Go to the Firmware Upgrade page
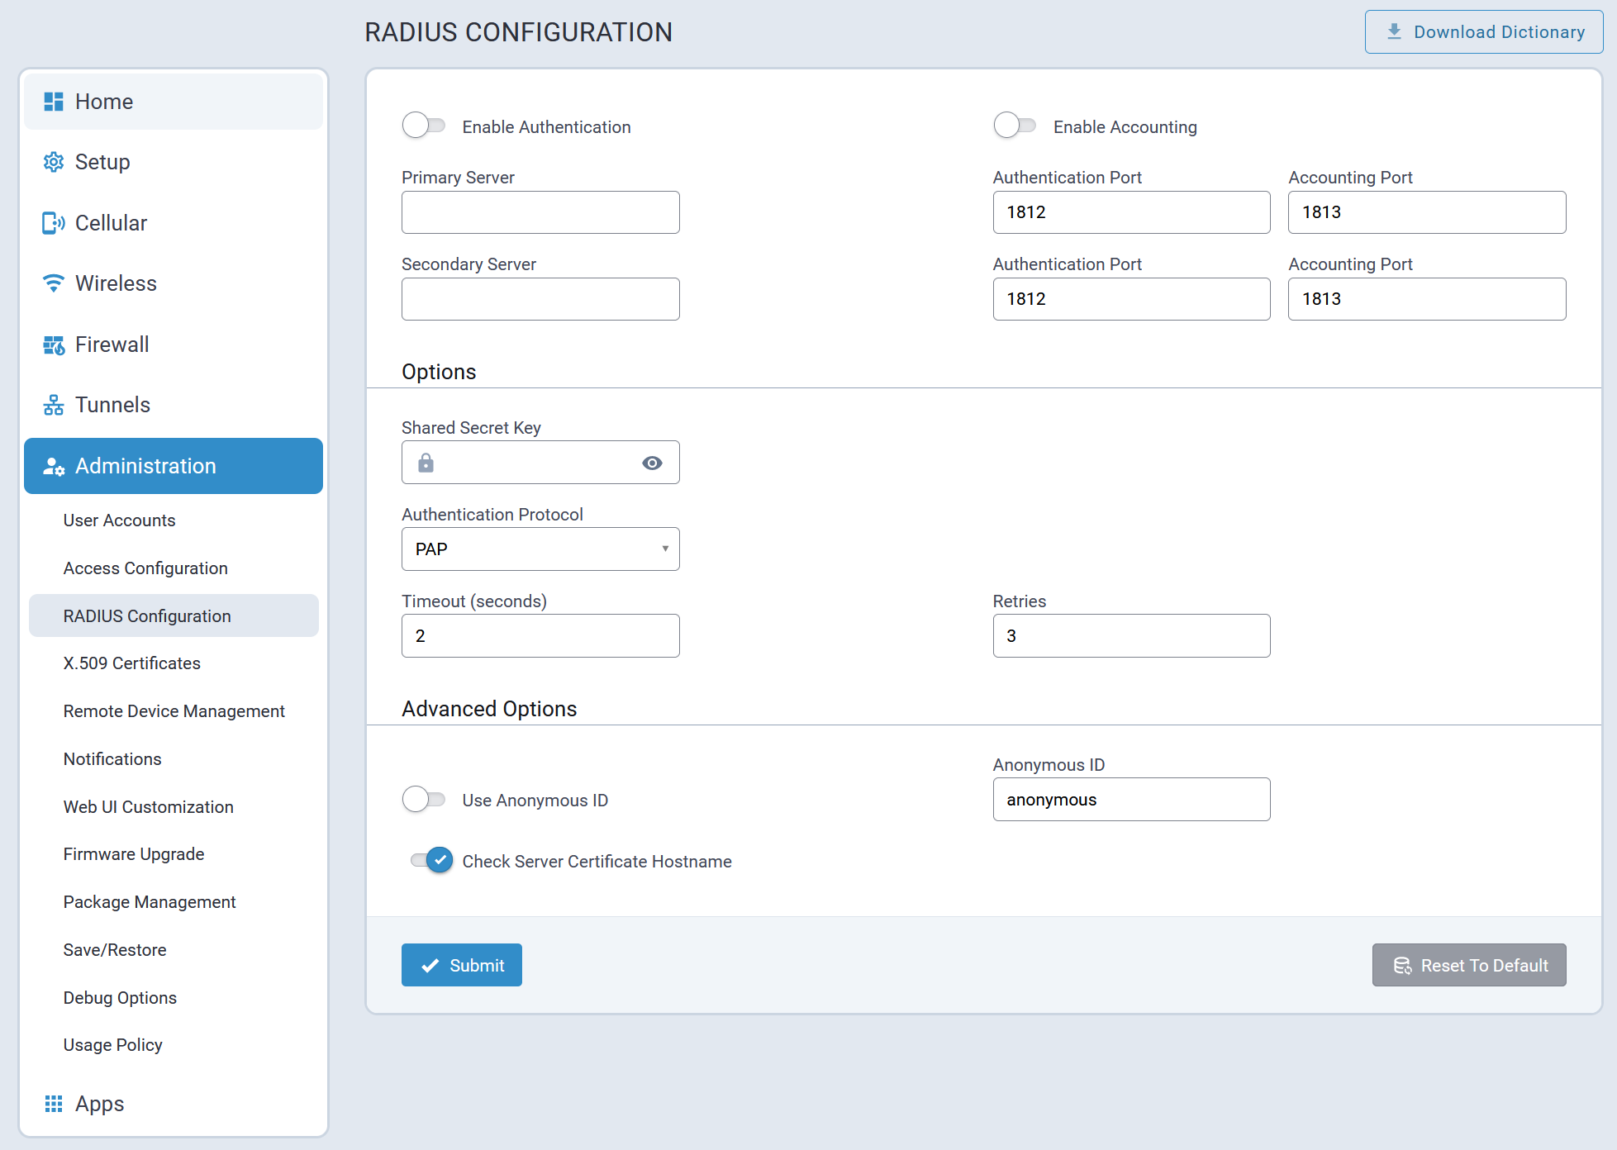The height and width of the screenshot is (1150, 1617). click(x=134, y=854)
